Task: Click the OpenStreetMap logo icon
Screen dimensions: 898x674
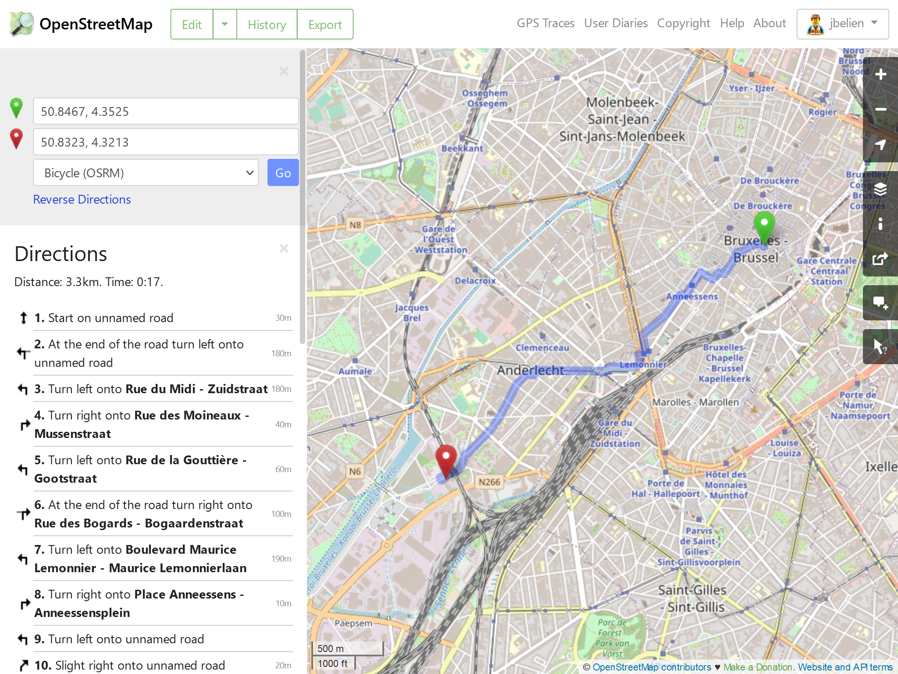Action: coord(22,24)
